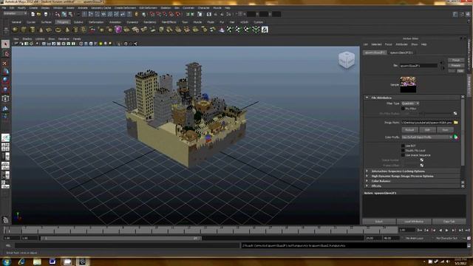Toggle the Pre Filter checkbox

pos(403,109)
